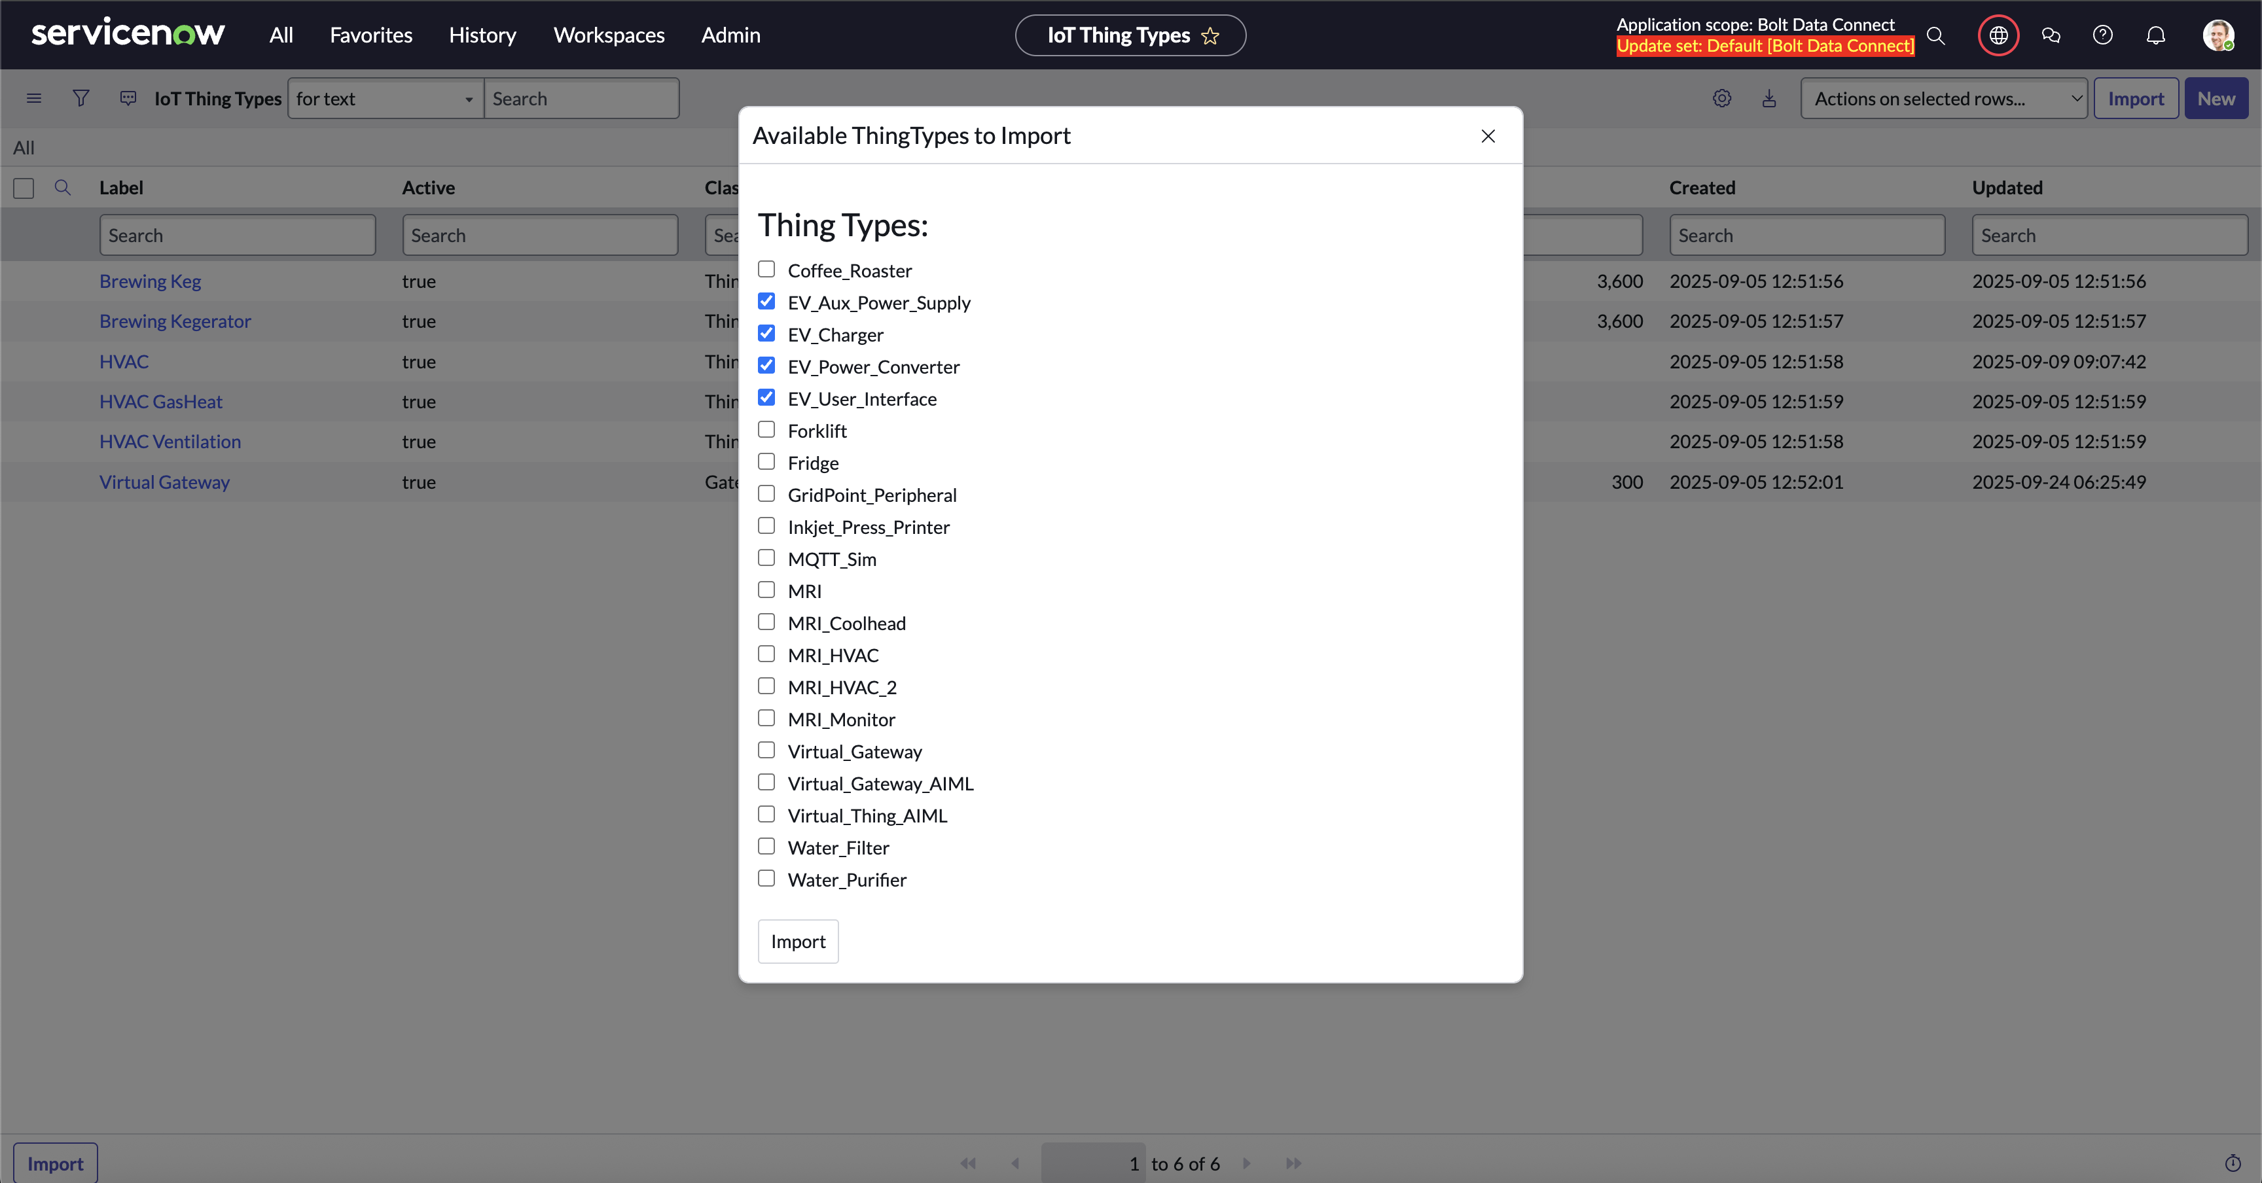Open the 'for text' search field dropdown

coord(386,98)
